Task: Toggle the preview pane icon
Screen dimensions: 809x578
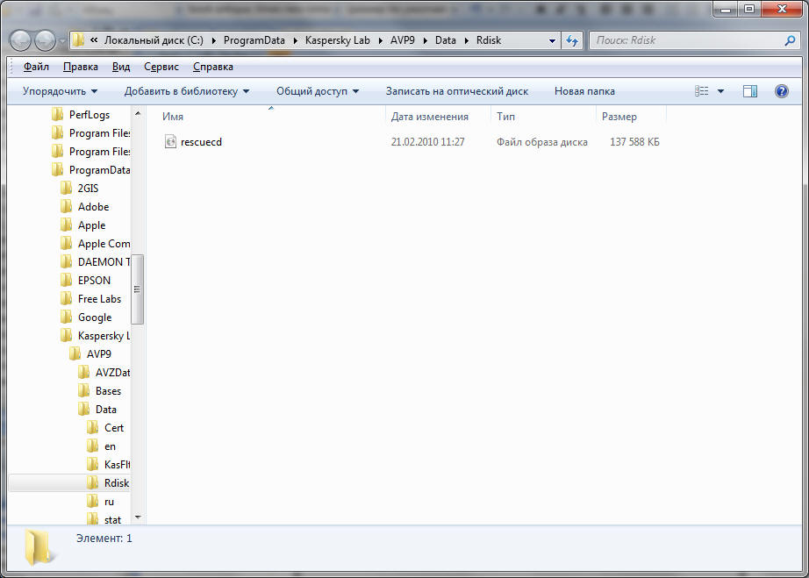Action: coord(749,91)
